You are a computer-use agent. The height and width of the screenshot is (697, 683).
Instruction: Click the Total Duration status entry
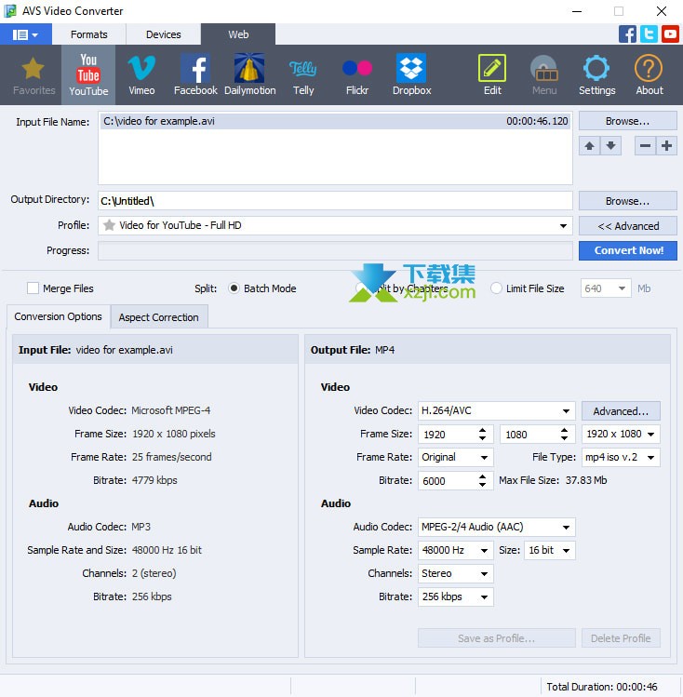pos(601,687)
